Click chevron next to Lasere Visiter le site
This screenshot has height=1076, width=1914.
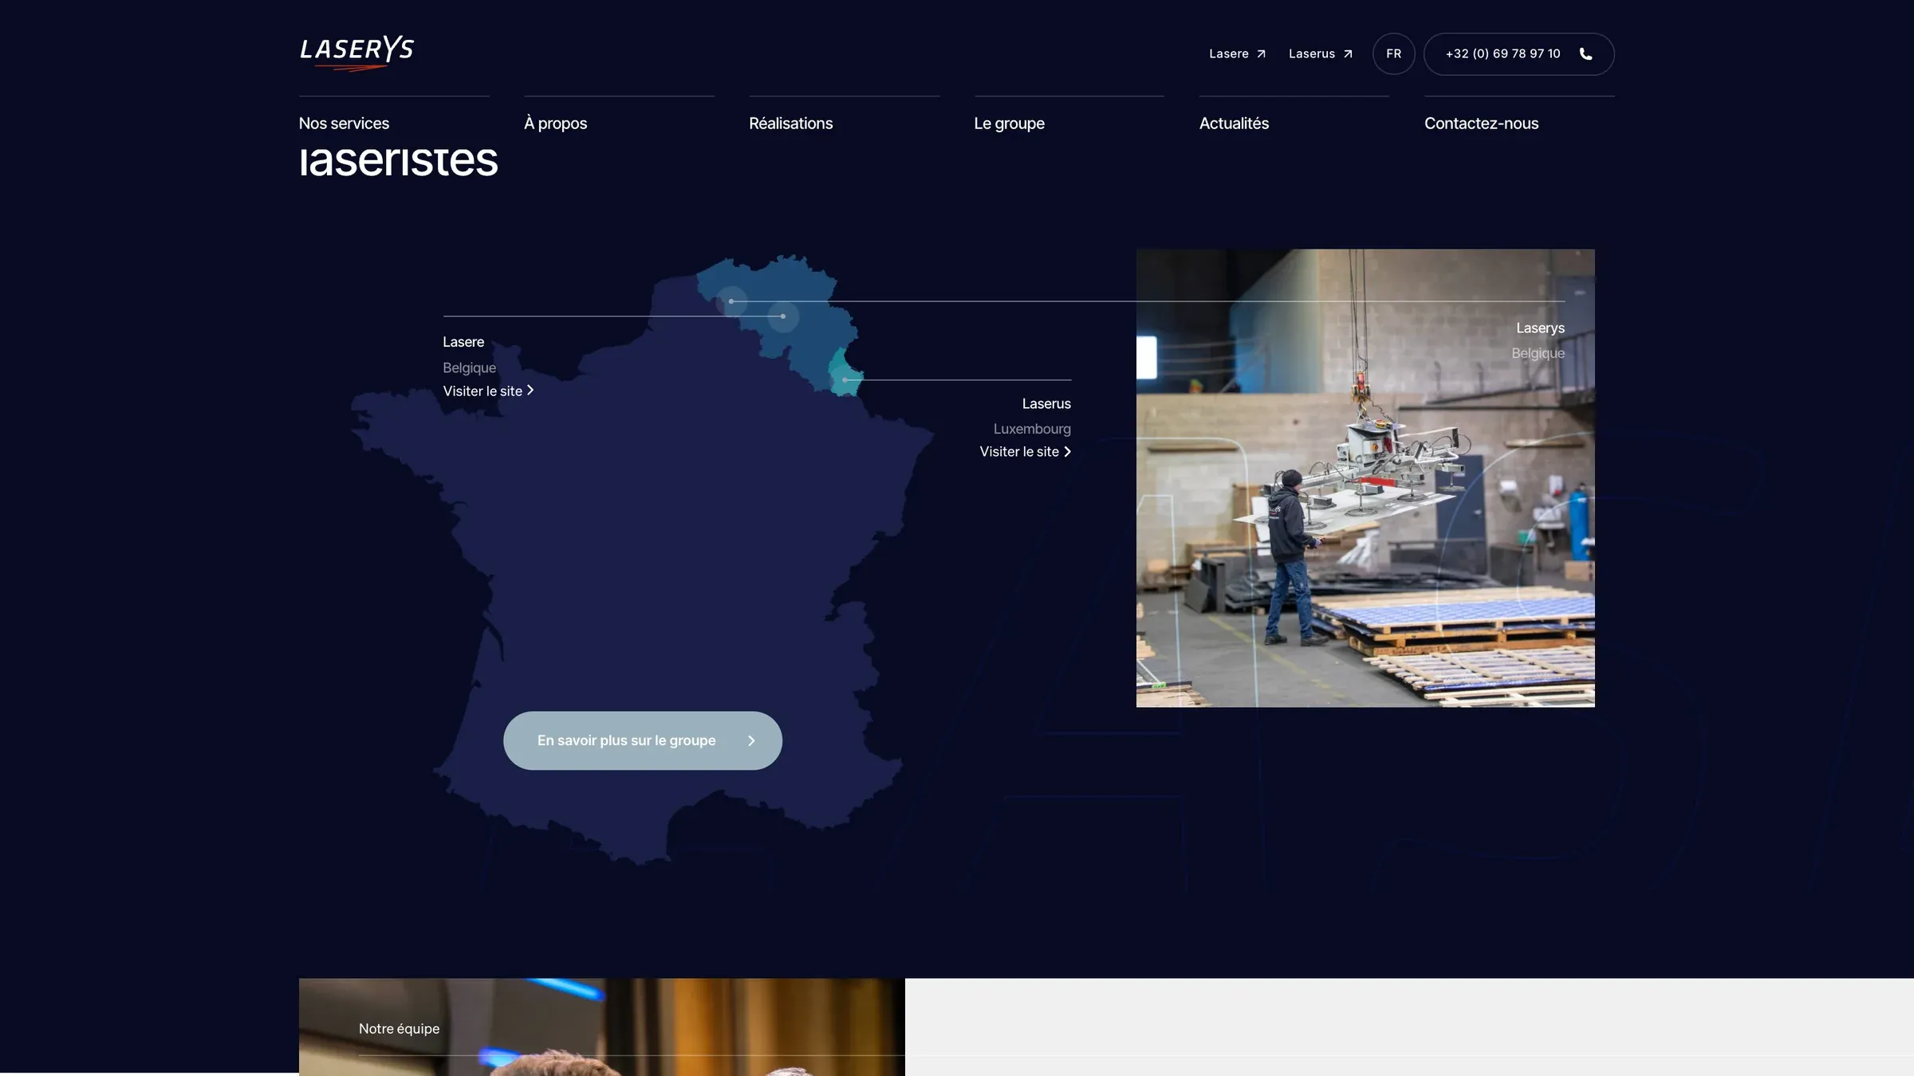coord(530,391)
